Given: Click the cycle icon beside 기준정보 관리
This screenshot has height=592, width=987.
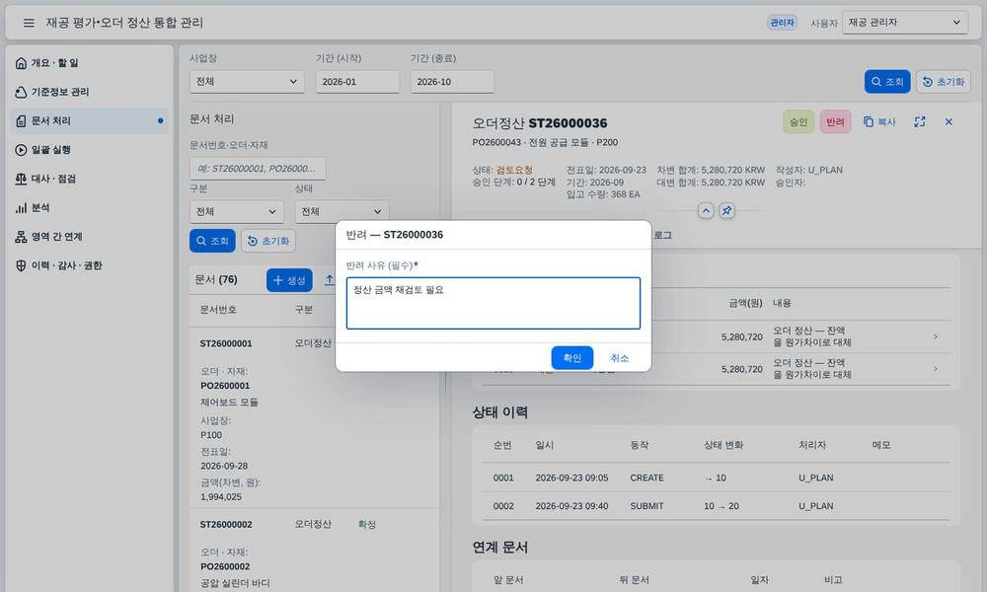Looking at the screenshot, I should click(21, 92).
